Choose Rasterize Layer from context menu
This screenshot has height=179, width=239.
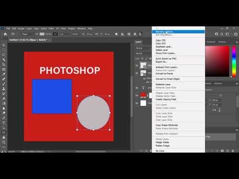178,85
